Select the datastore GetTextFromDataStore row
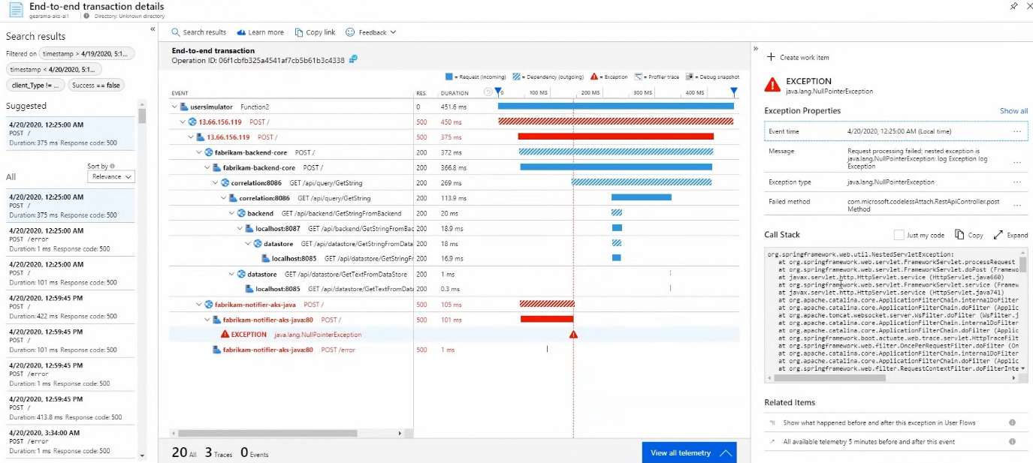 [x=455, y=274]
